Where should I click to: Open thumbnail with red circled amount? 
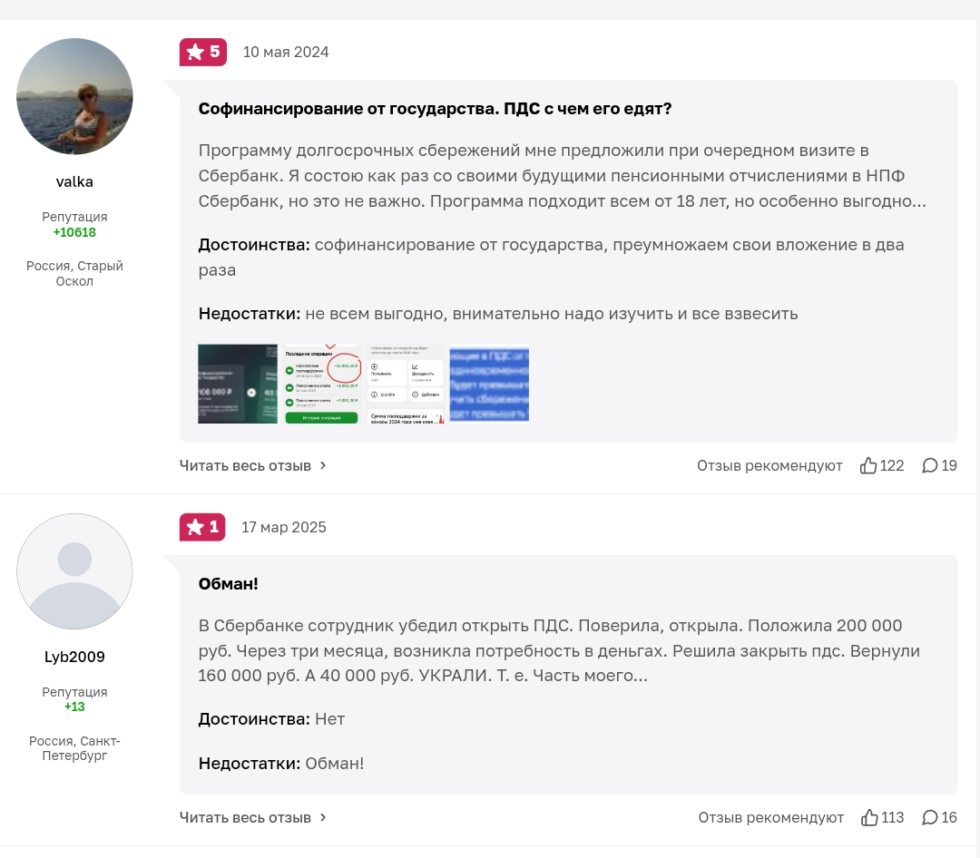pyautogui.click(x=321, y=384)
